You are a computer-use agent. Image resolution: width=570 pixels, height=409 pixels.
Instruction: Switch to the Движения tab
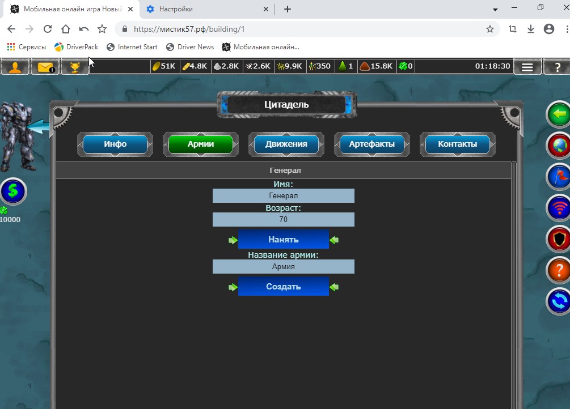286,144
